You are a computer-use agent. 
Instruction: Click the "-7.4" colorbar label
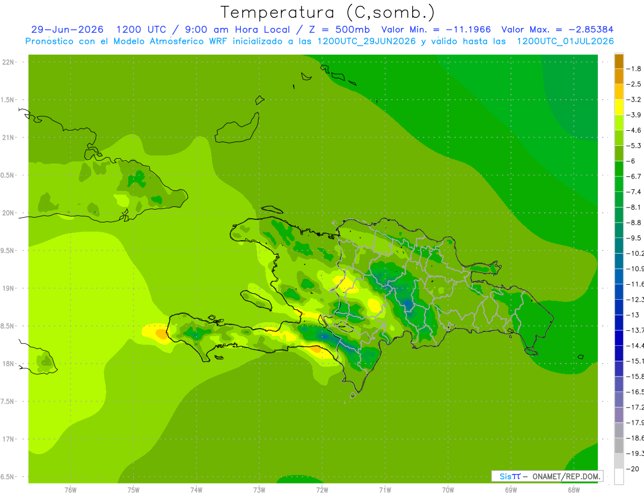click(634, 192)
